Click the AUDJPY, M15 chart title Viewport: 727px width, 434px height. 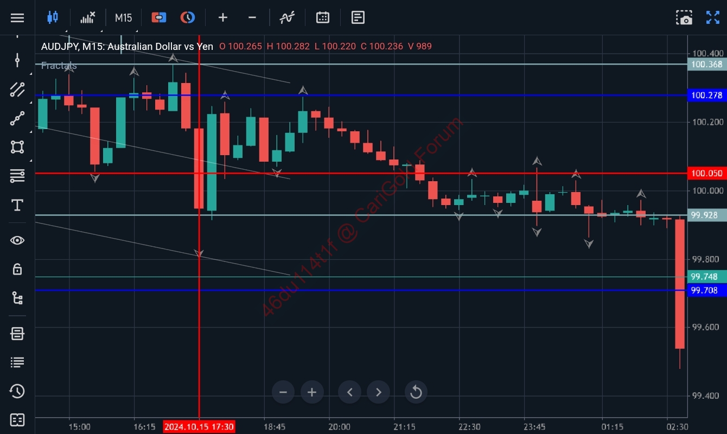[x=127, y=46]
